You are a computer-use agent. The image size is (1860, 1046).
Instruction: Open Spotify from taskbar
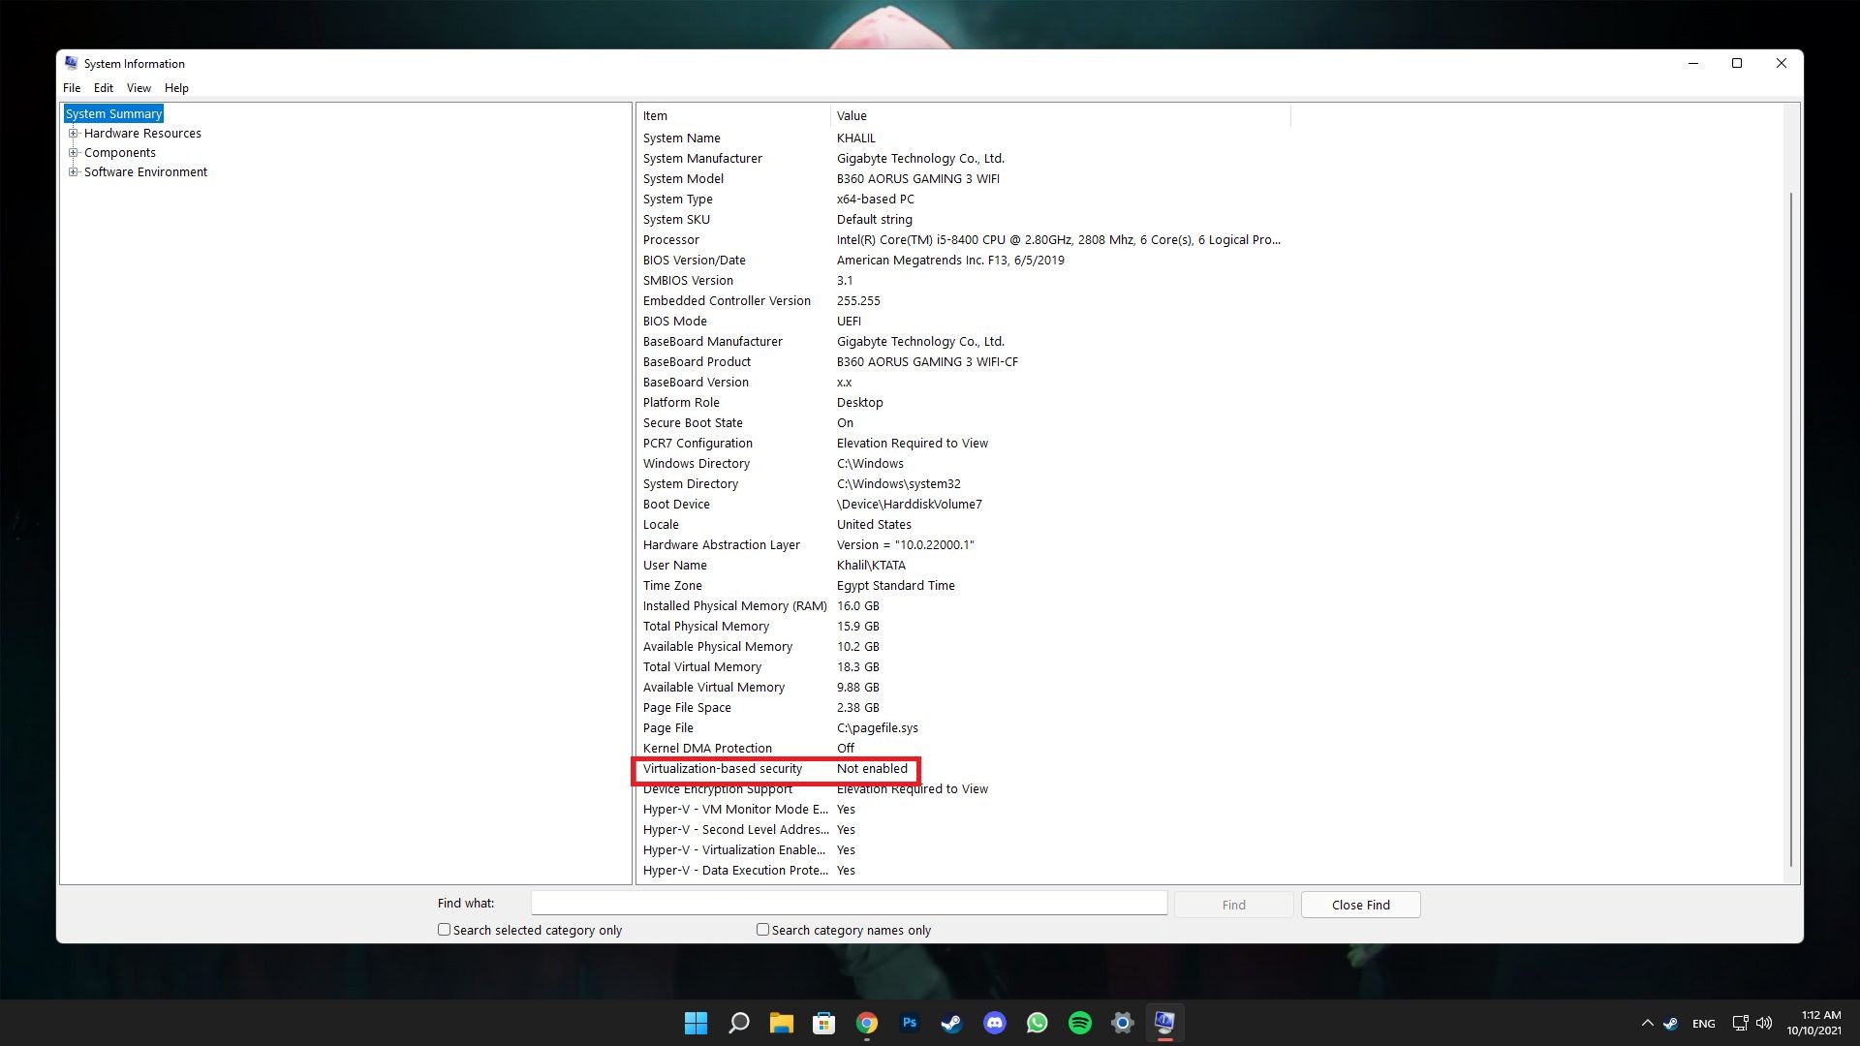click(x=1079, y=1023)
